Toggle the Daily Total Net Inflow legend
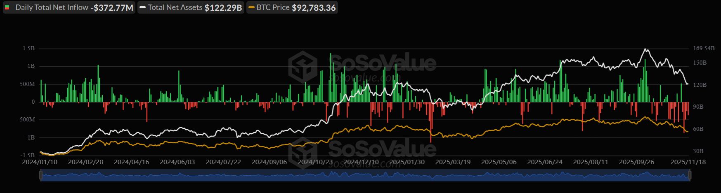This screenshot has width=721, height=193. click(69, 7)
